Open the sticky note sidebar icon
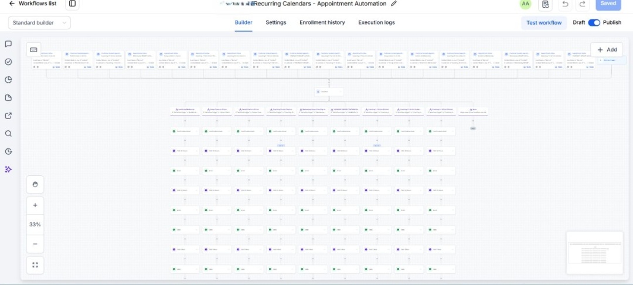Screen dimensions: 633x285 click(8, 98)
